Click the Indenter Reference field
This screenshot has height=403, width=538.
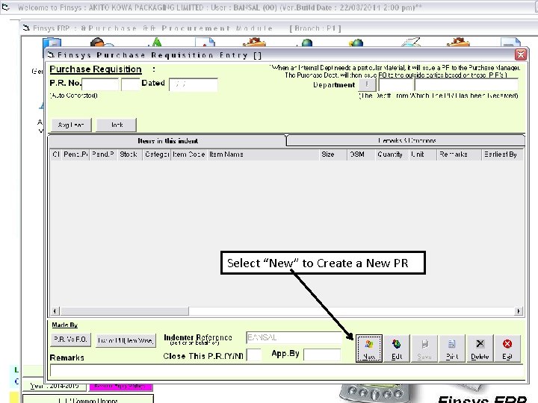(294, 337)
